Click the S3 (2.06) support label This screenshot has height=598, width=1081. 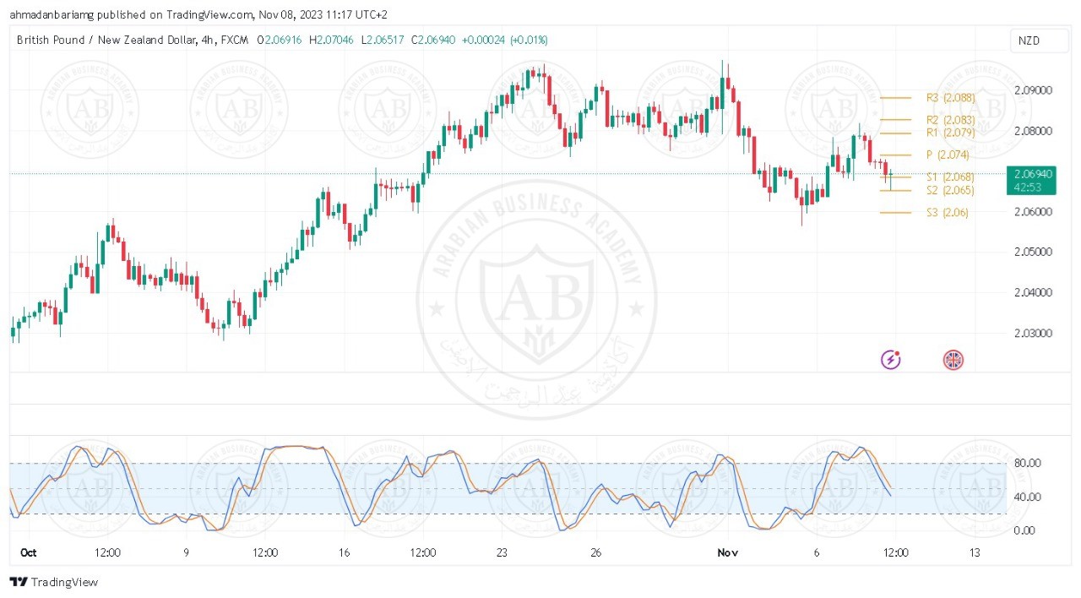pos(947,212)
